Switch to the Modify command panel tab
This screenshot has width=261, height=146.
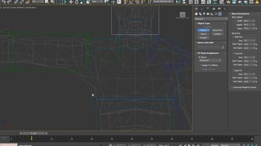point(202,9)
